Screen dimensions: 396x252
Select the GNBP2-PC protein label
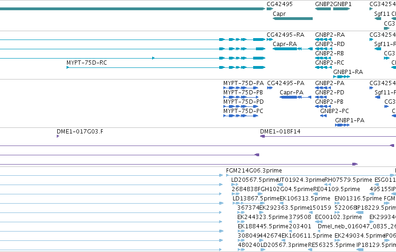(x=335, y=111)
